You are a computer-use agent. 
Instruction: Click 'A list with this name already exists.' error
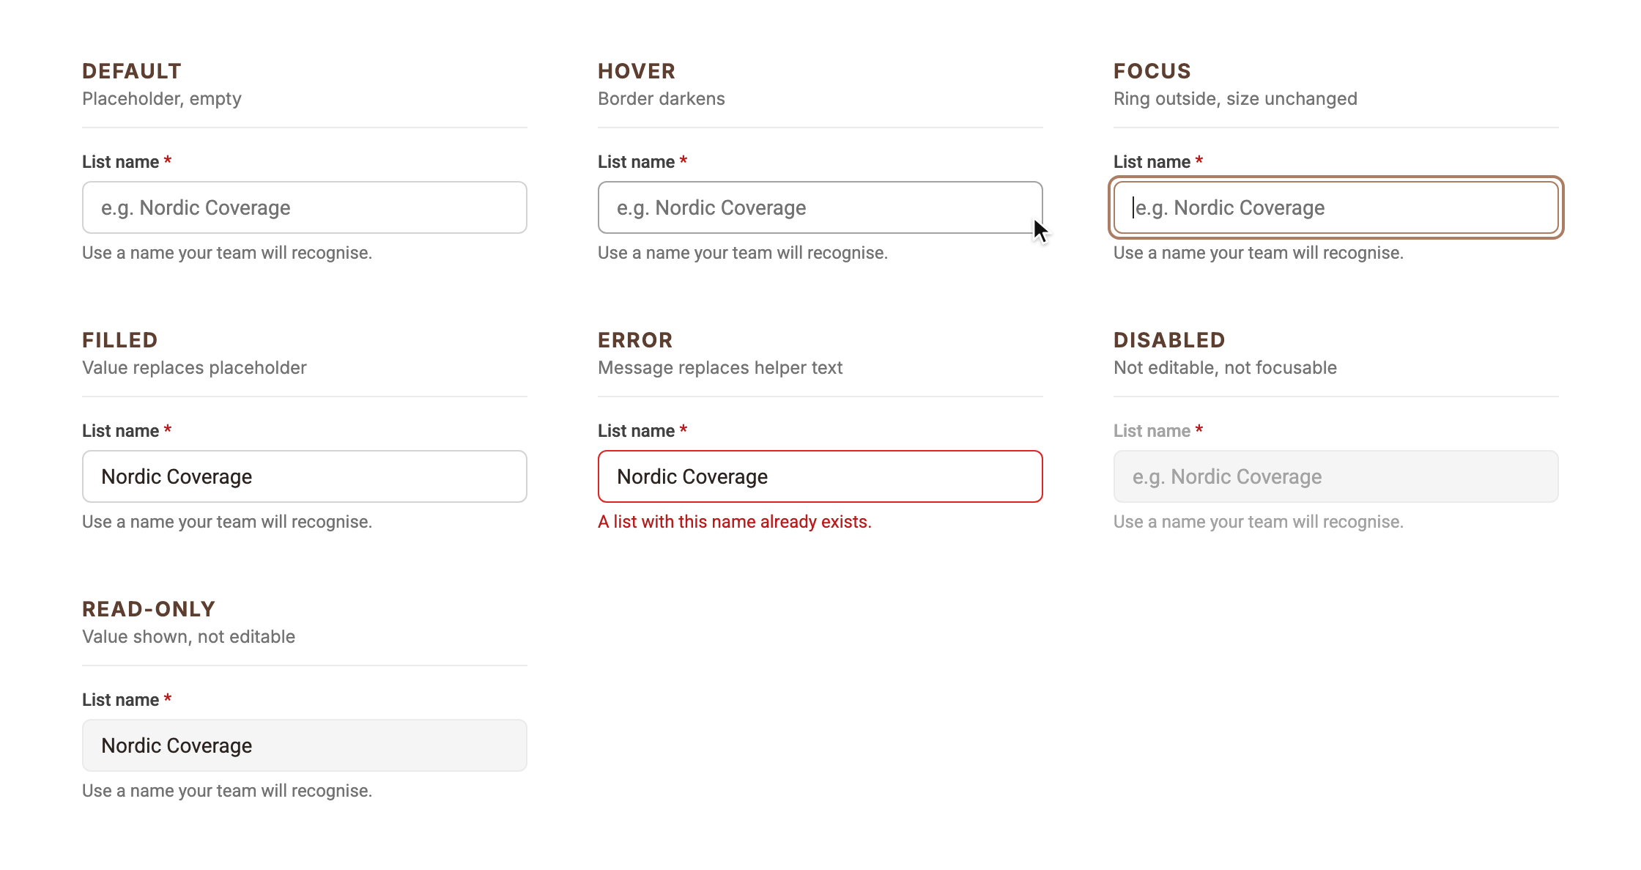click(x=735, y=522)
